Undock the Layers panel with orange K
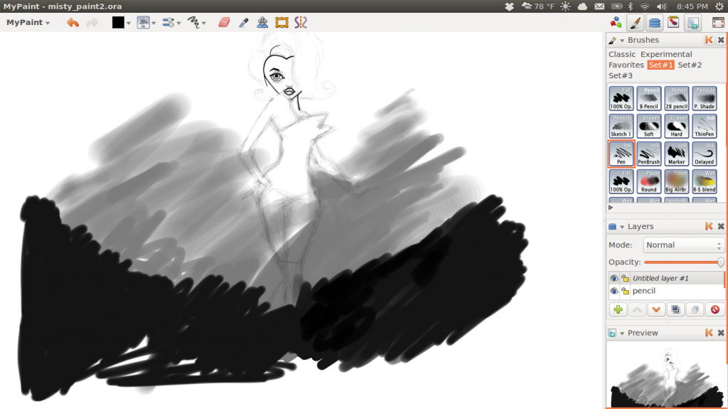This screenshot has width=728, height=409. (x=709, y=226)
